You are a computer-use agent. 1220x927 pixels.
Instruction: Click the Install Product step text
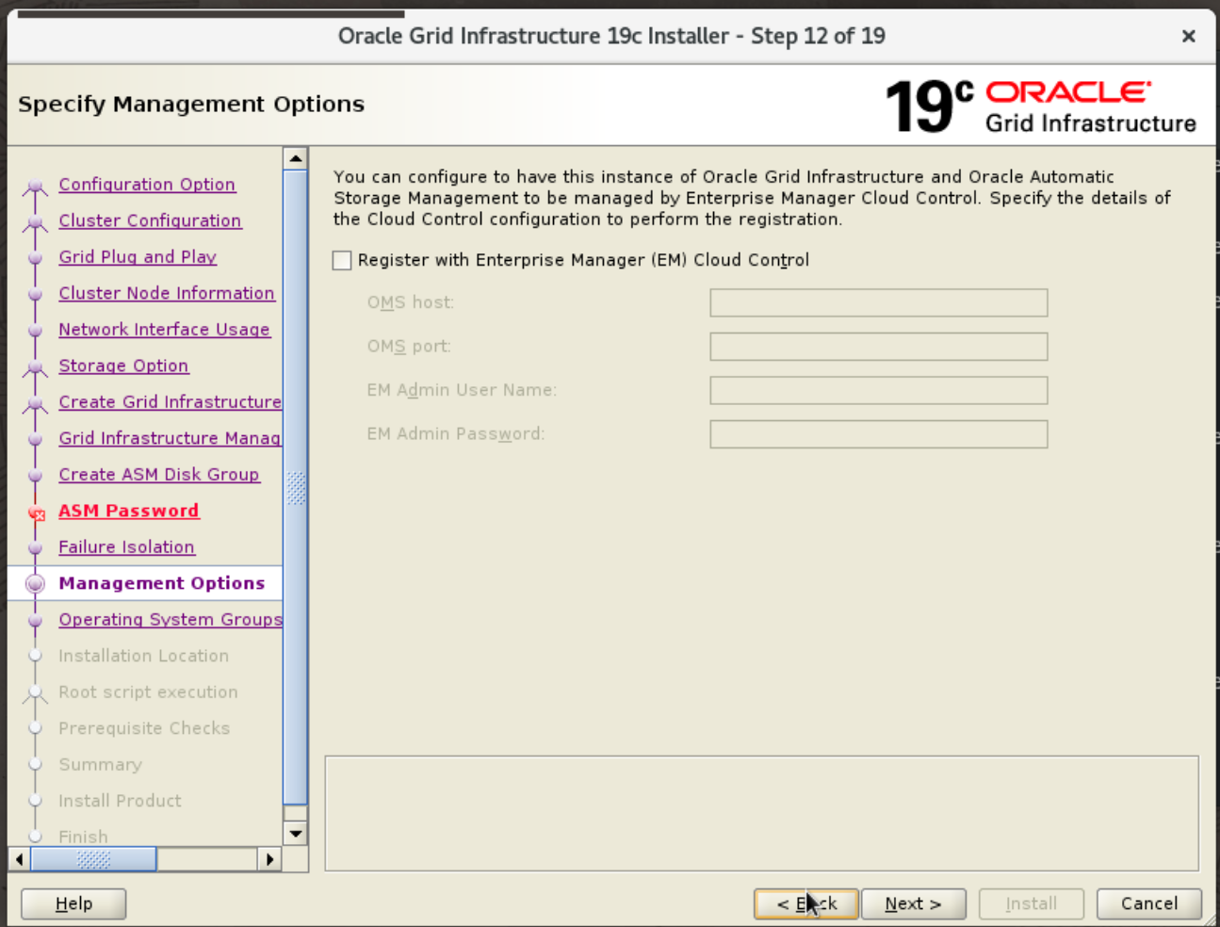pos(120,801)
